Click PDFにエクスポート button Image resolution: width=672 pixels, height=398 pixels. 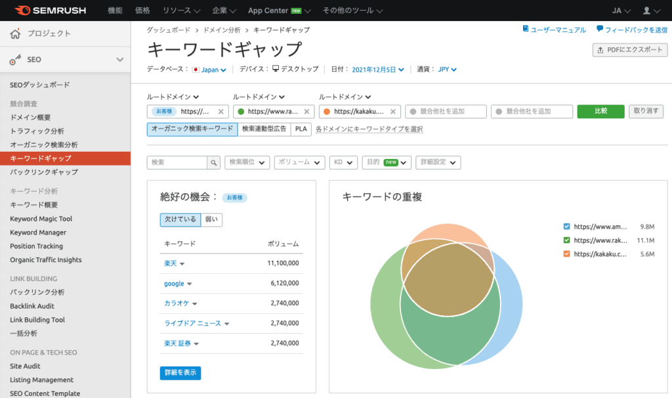pos(630,50)
